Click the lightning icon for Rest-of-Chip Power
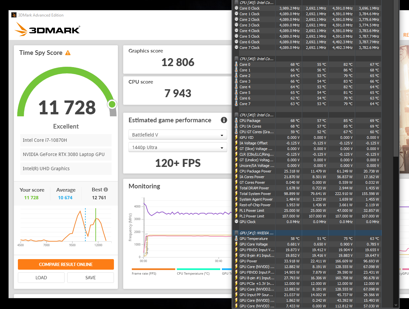 point(236,205)
